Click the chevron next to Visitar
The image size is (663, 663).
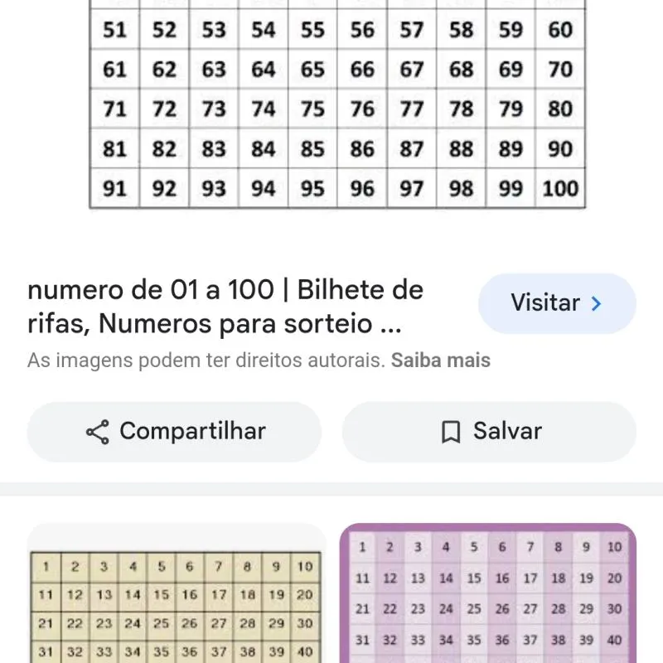coord(595,303)
